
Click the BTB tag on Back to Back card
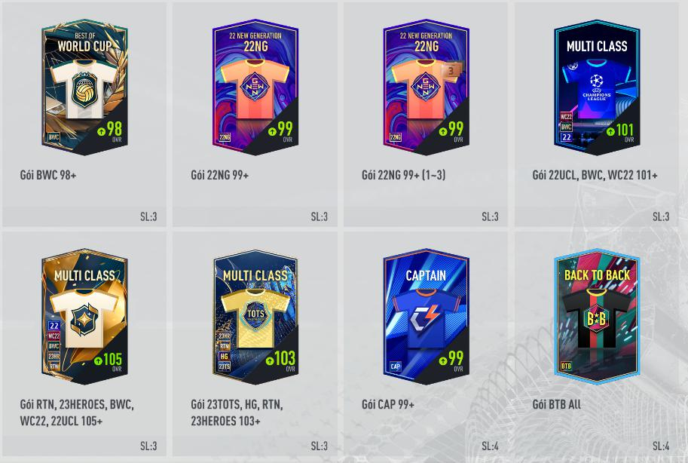tap(566, 366)
